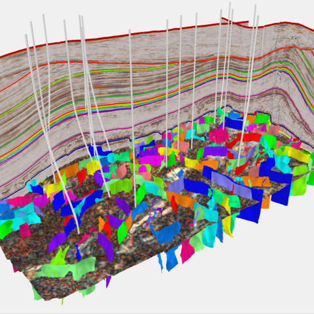The width and height of the screenshot is (314, 314).
Task: Pick the lone well path in mid-view
Action: point(133,118)
